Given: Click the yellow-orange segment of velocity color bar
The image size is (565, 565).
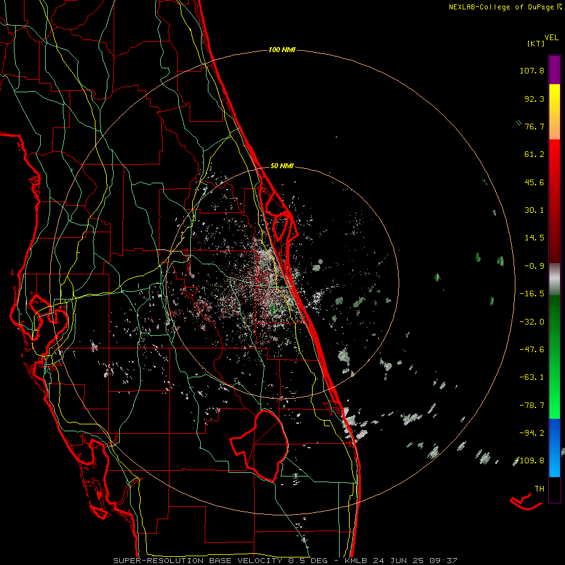Looking at the screenshot, I should tap(554, 112).
